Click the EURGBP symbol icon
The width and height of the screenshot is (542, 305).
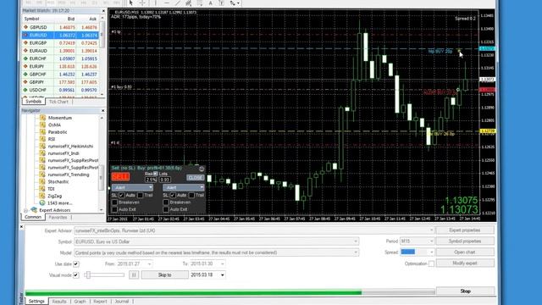click(x=25, y=43)
